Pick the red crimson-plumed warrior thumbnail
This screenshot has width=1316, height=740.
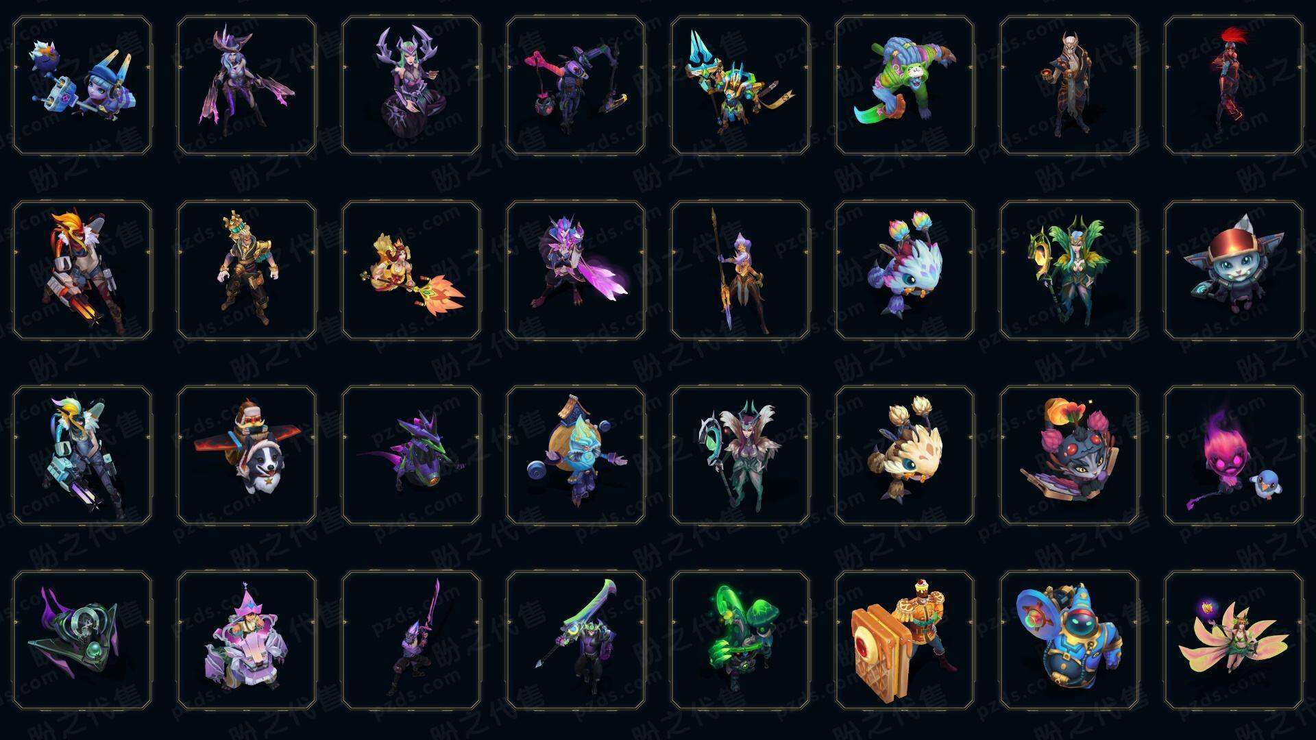pos(1234,86)
